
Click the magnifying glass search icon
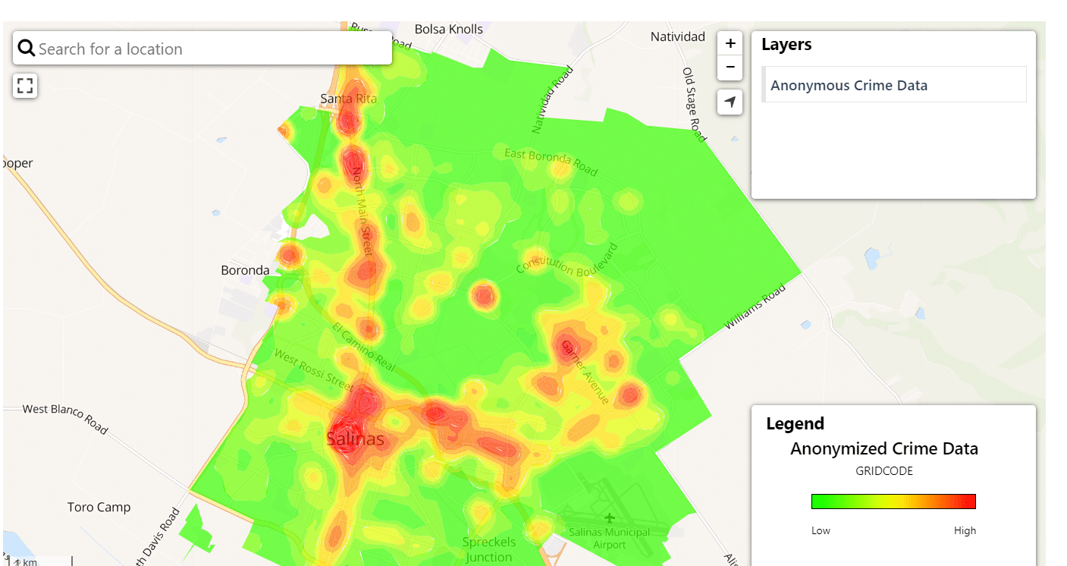[x=27, y=49]
